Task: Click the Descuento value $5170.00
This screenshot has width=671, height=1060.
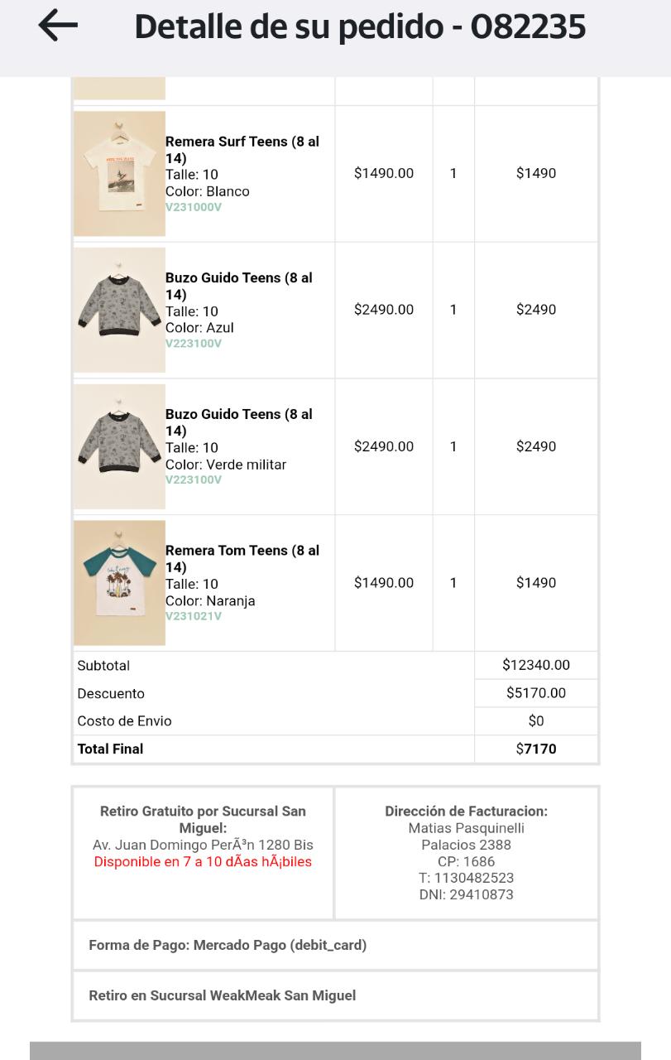Action: (x=536, y=693)
